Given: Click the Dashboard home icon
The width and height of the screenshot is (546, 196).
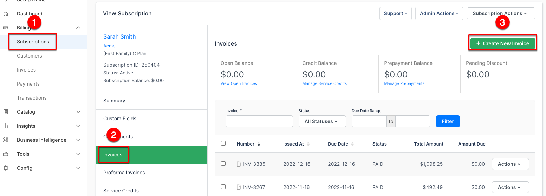Looking at the screenshot, I should point(6,14).
